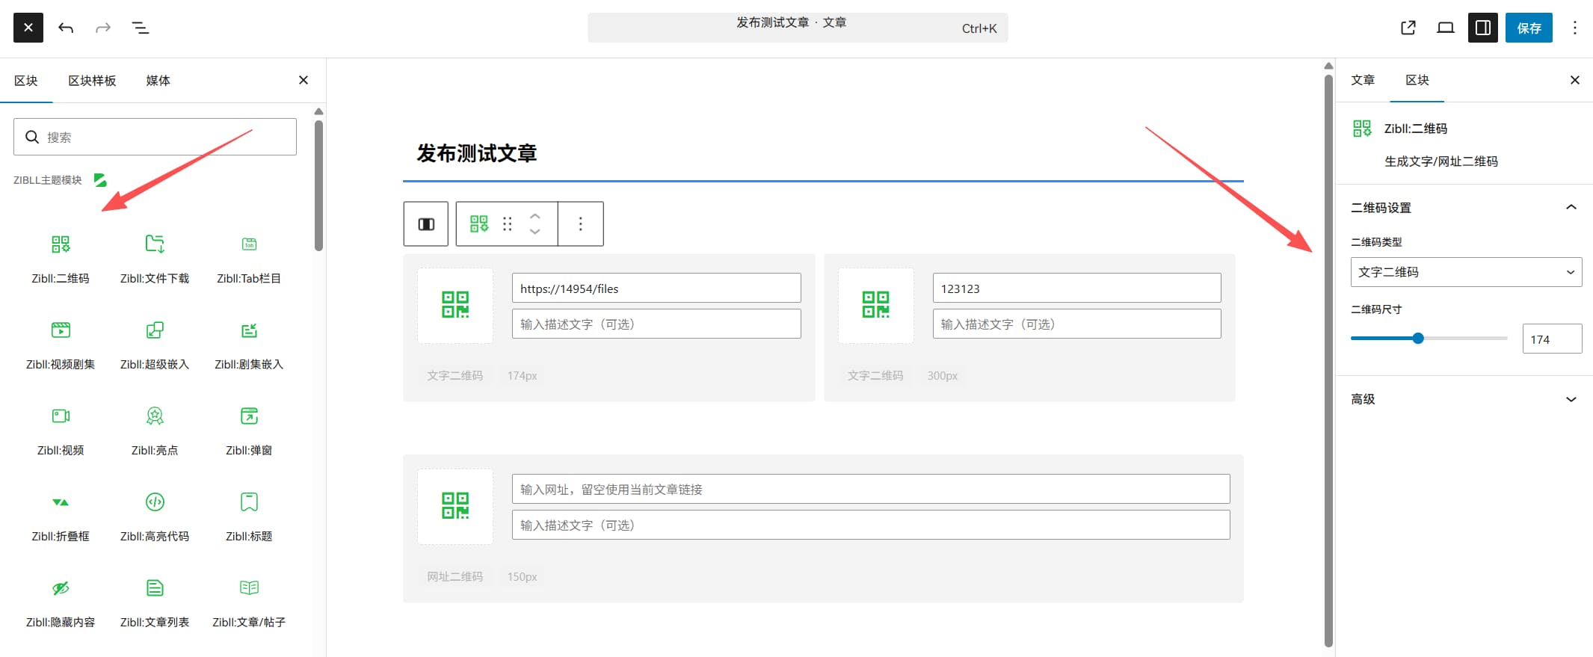Click the 发布测试文章 post title
The height and width of the screenshot is (657, 1593).
tap(477, 153)
